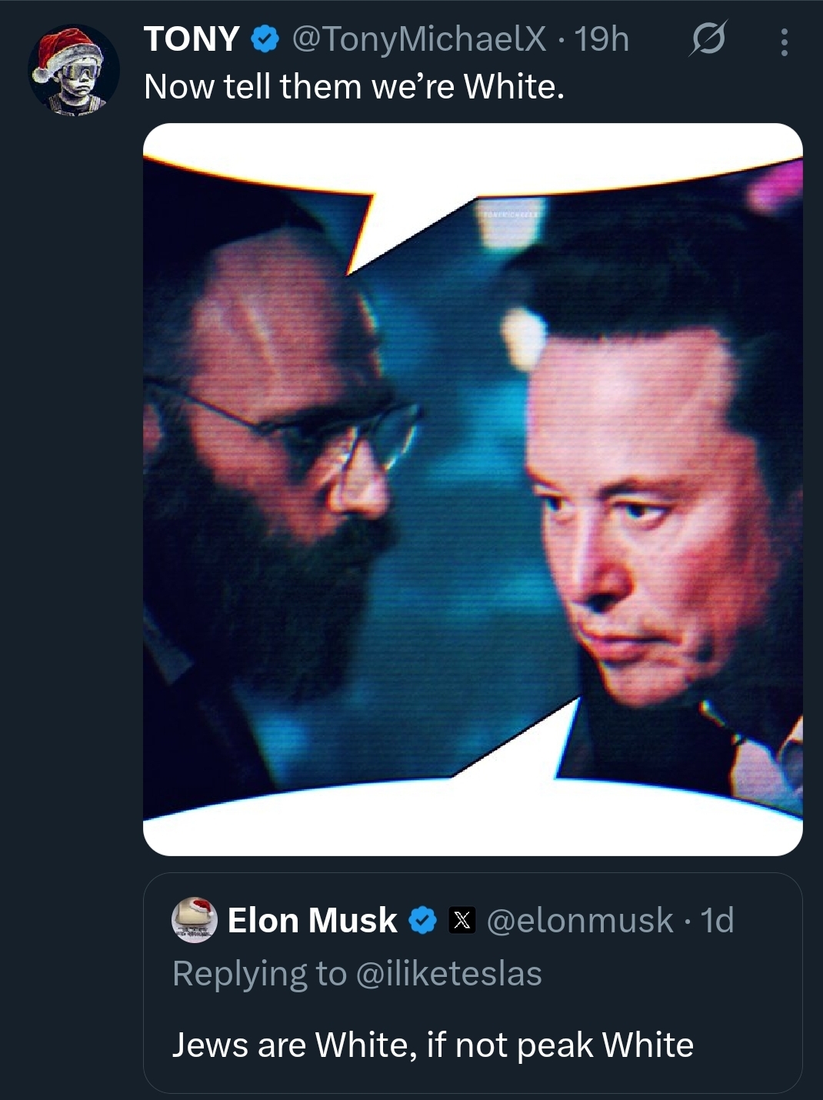Open the quoted tweet's 1d timestamp

[717, 920]
